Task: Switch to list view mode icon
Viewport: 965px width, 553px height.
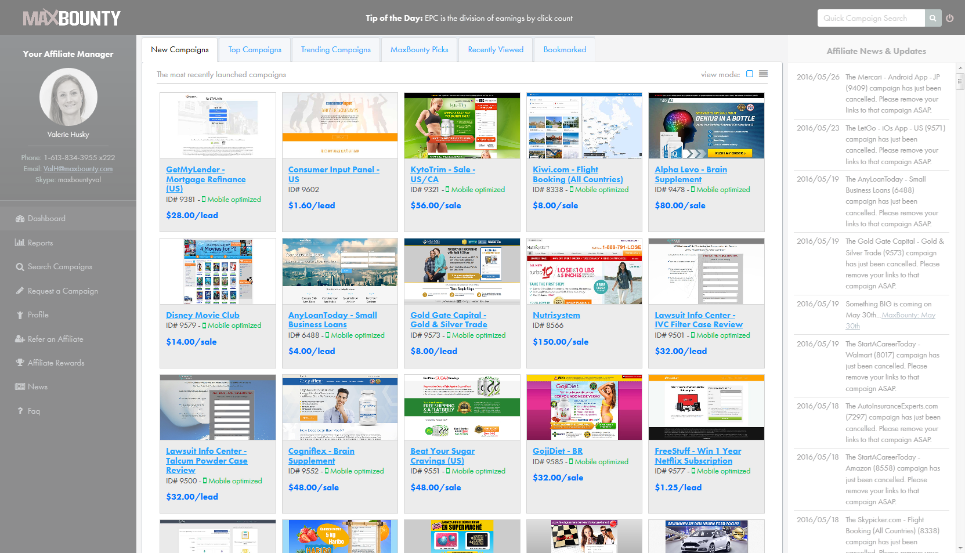Action: pos(763,74)
